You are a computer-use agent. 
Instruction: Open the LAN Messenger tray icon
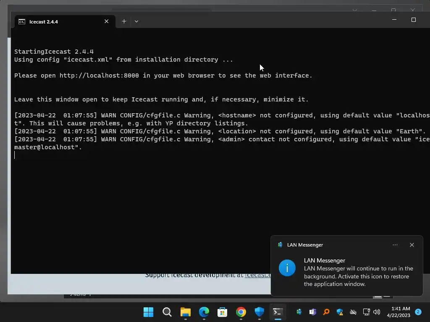click(x=299, y=312)
